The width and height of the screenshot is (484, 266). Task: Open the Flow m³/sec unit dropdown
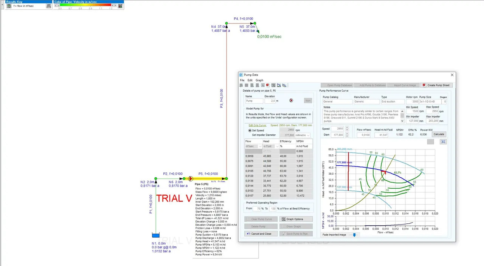tap(254, 146)
